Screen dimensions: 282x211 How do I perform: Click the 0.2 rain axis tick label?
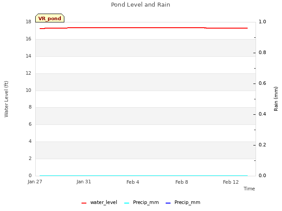[x=262, y=145]
